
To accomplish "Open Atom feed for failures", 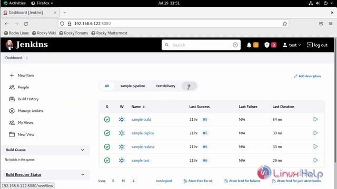I will 242,181.
